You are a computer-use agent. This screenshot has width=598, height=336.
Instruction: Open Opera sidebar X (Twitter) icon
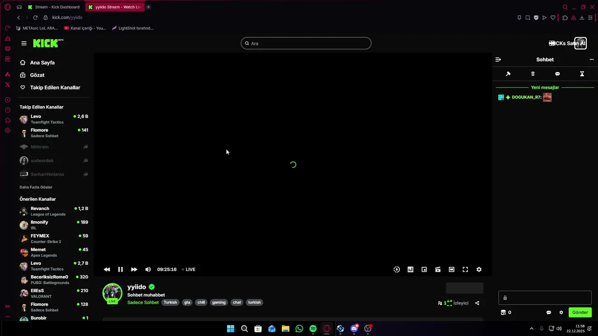(x=7, y=84)
